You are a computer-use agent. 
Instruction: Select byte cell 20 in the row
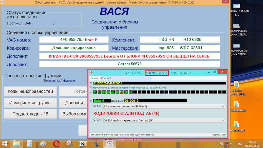pyautogui.click(x=108, y=92)
